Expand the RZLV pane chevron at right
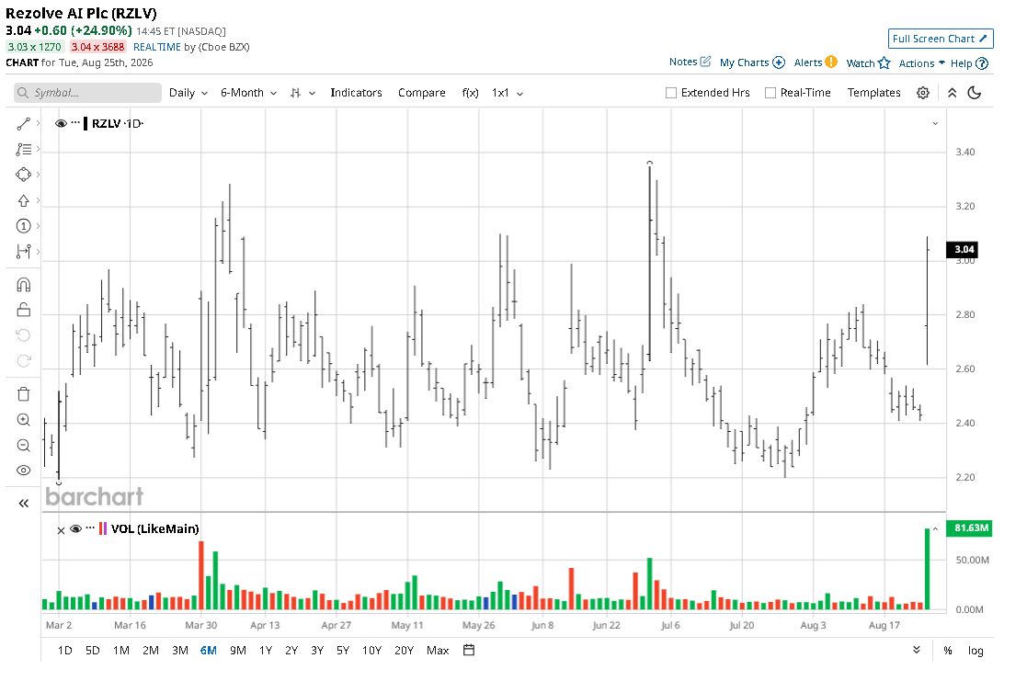This screenshot has height=681, width=1027. 935,124
